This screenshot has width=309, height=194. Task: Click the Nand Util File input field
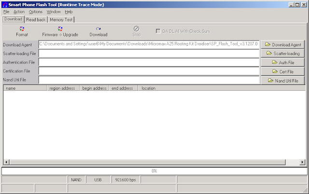(x=149, y=80)
